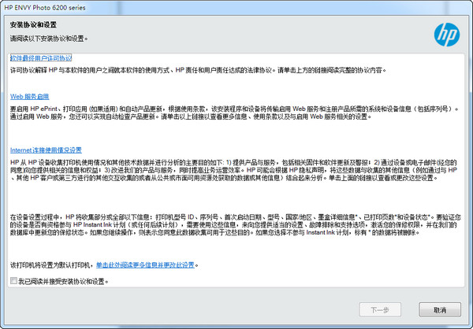The image size is (473, 329).
Task: Click the paragraph starting 要启用 HP ePrint
Action: point(234,113)
